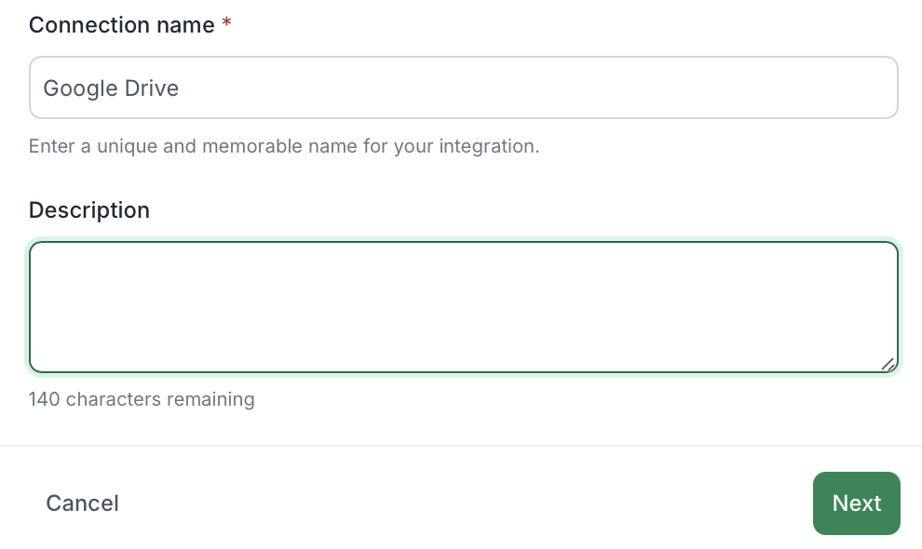Viewport: 922px width, 549px height.
Task: Click the red required asterisk
Action: tap(226, 25)
